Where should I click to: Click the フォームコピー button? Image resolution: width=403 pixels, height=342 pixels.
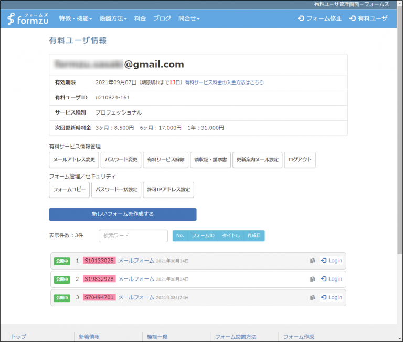[x=69, y=190]
